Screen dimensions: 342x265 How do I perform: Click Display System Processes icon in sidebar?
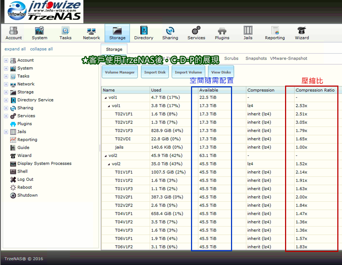point(13,164)
